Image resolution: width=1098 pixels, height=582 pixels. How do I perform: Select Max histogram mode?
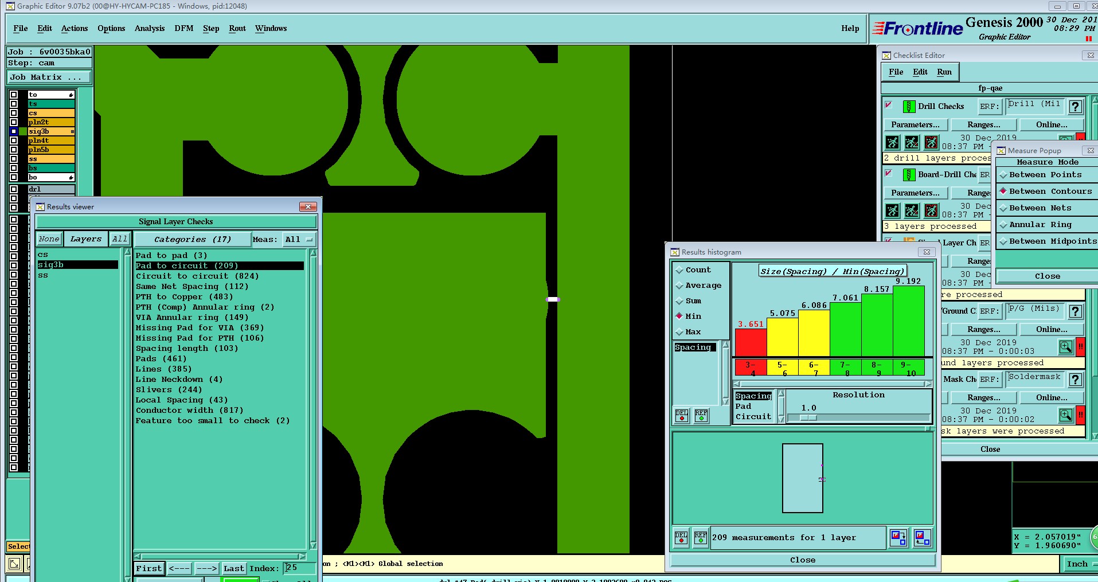689,332
